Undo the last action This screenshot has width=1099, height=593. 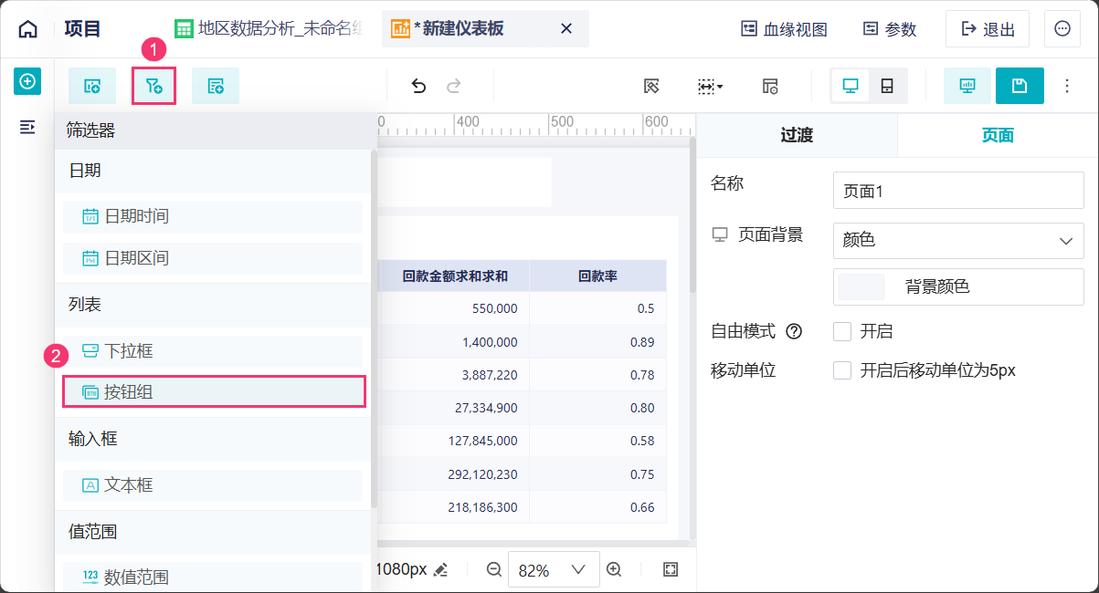tap(418, 86)
